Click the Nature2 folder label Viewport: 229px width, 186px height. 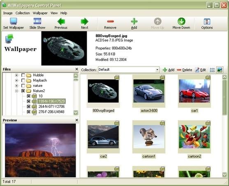(x=39, y=91)
